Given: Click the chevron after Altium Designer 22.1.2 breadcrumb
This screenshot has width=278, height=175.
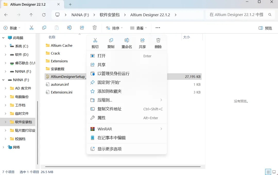Looking at the screenshot, I should 176,15.
